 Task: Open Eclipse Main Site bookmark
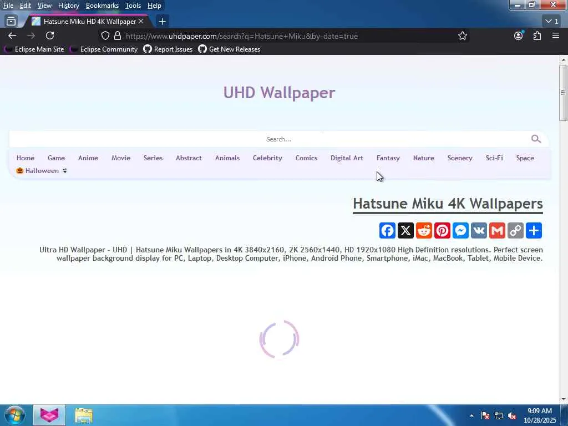tap(34, 49)
